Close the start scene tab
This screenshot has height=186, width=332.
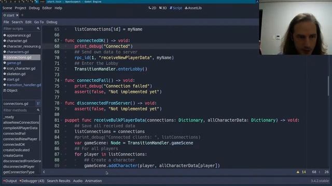pyautogui.click(x=17, y=15)
